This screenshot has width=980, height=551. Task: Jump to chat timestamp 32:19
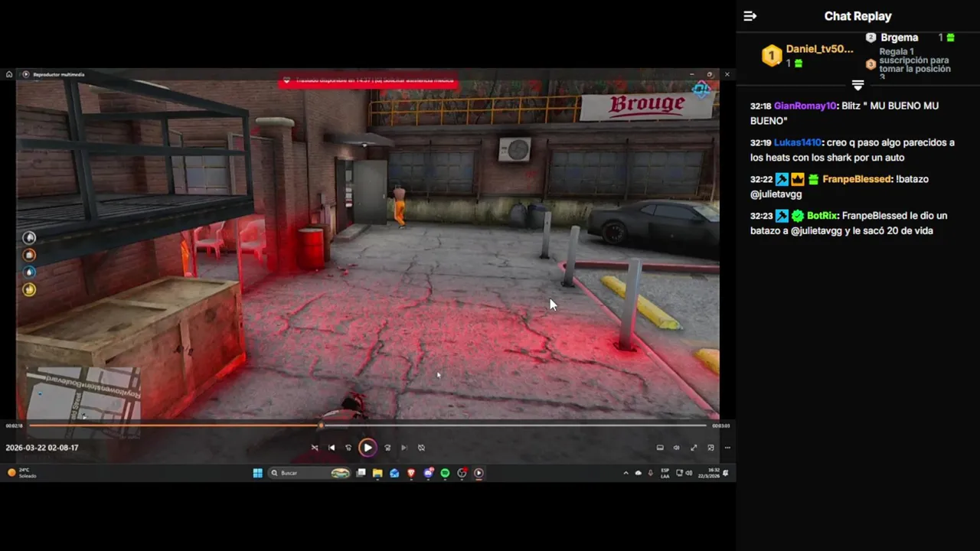(x=760, y=142)
